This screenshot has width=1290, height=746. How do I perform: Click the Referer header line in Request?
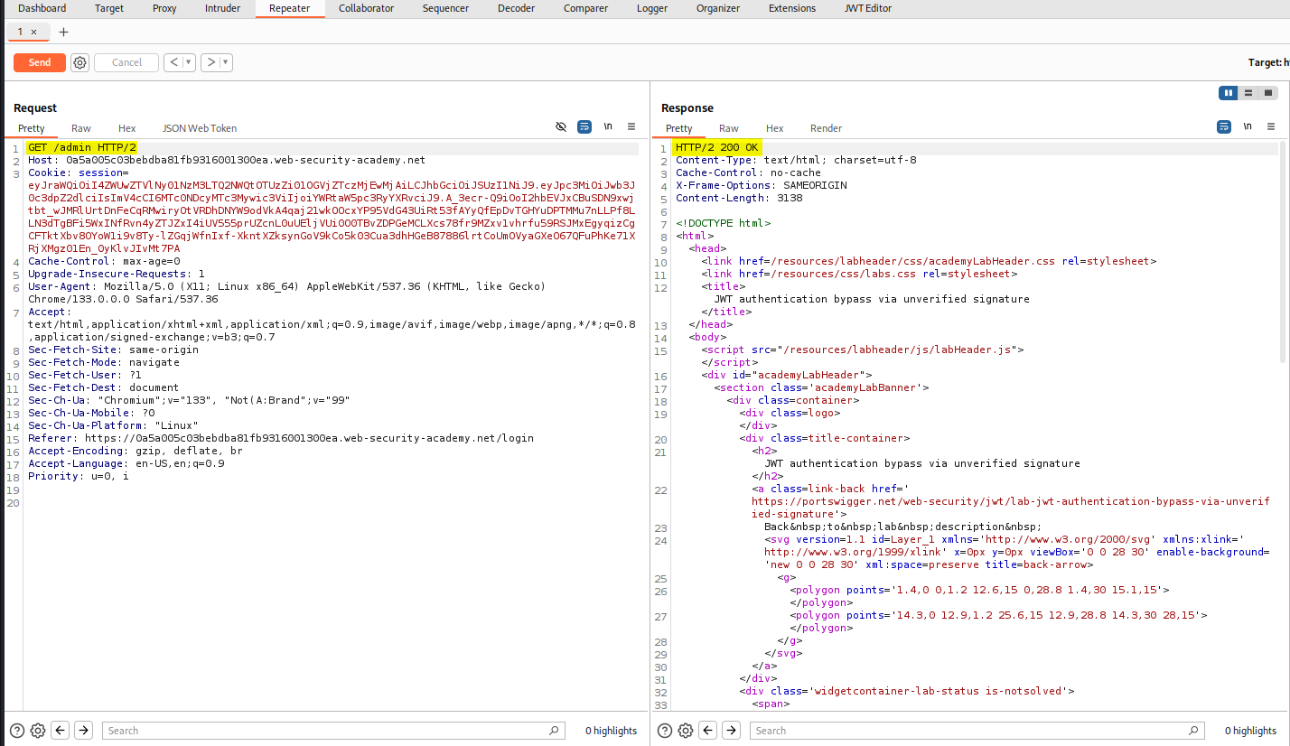pos(281,438)
